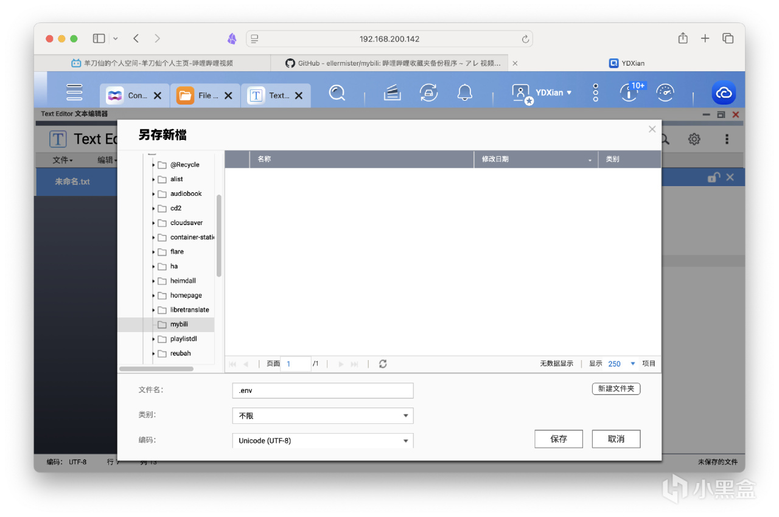Open the notifications bell icon
This screenshot has height=517, width=779.
tap(465, 93)
